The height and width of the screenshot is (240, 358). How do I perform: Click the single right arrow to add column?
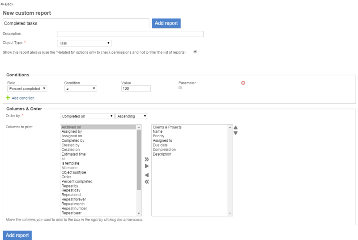[x=146, y=166]
